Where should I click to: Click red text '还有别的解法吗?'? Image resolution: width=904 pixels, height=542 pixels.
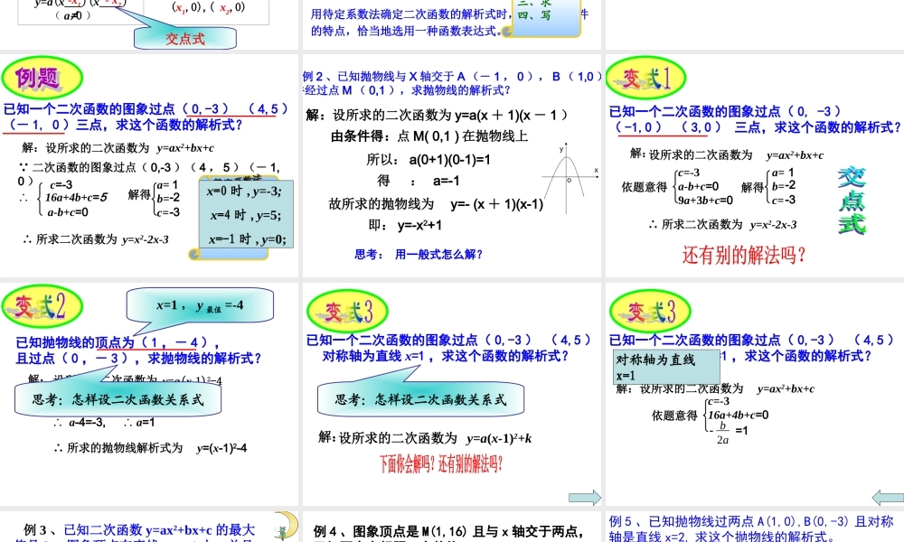[744, 255]
